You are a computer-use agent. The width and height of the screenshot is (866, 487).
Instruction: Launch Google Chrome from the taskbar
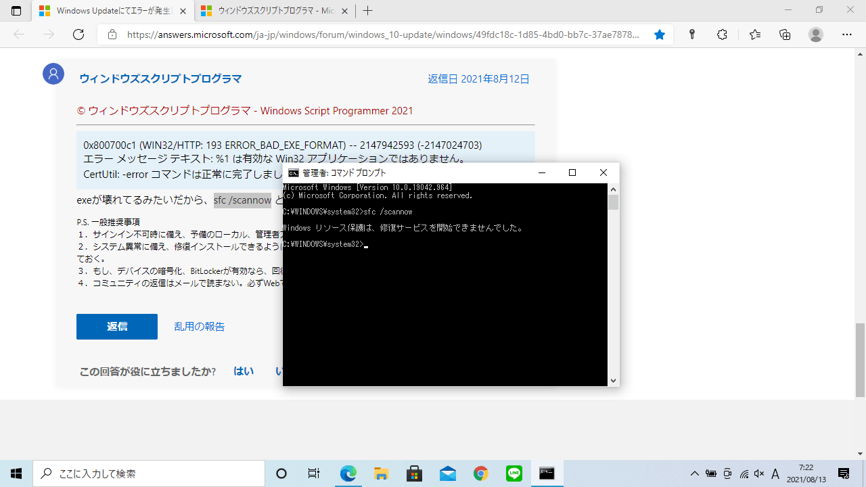click(x=480, y=473)
